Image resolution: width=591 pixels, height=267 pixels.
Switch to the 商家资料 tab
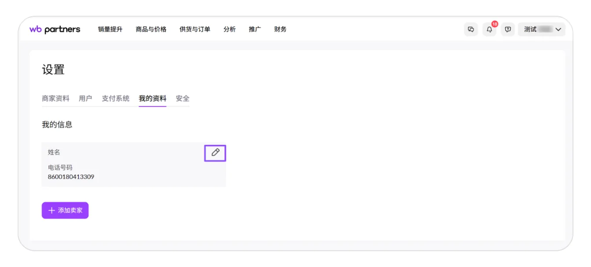[56, 98]
